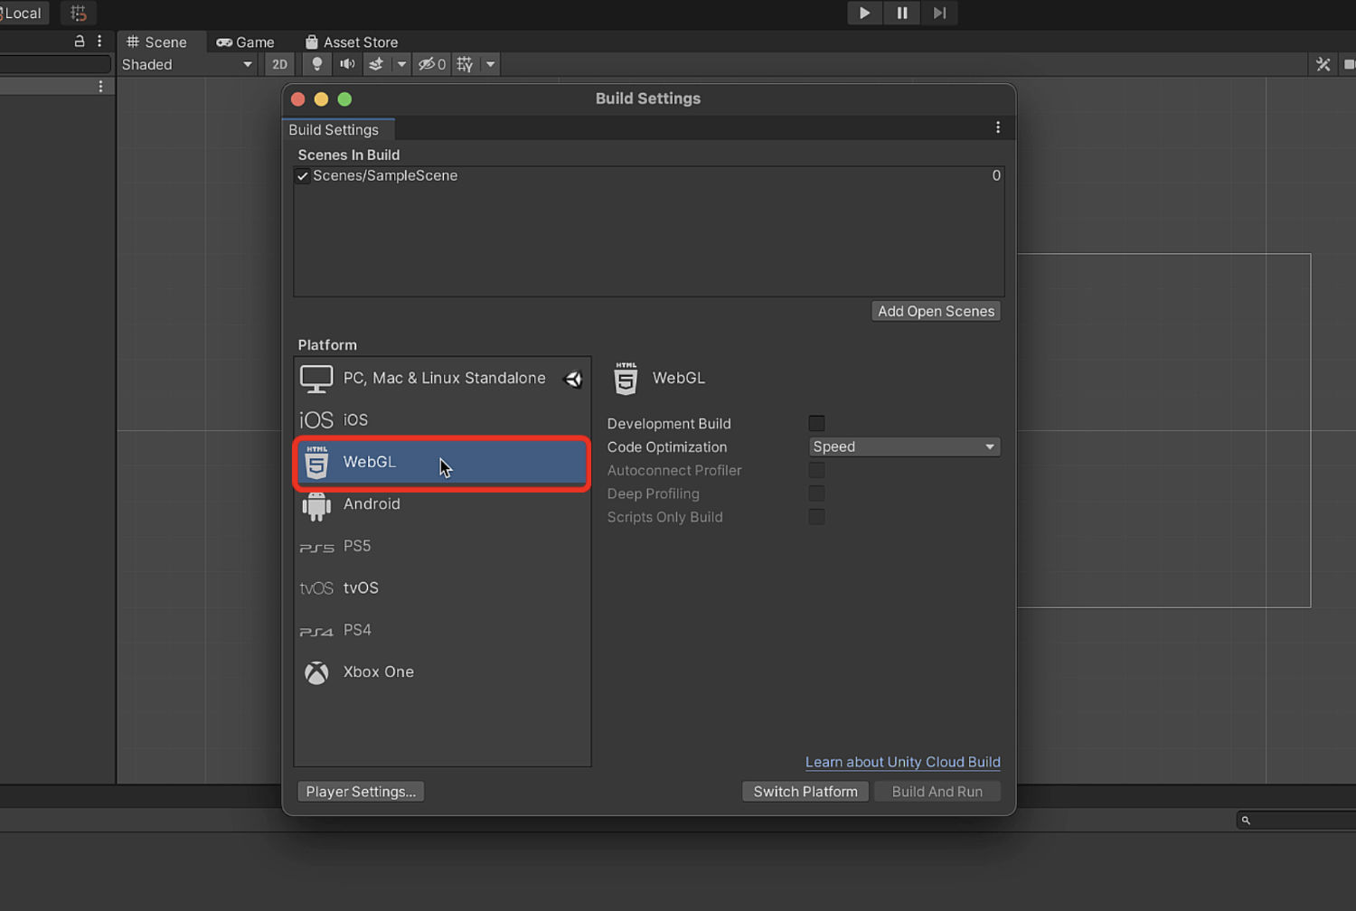This screenshot has height=911, width=1356.
Task: Click the Switch Platform button
Action: [805, 792]
